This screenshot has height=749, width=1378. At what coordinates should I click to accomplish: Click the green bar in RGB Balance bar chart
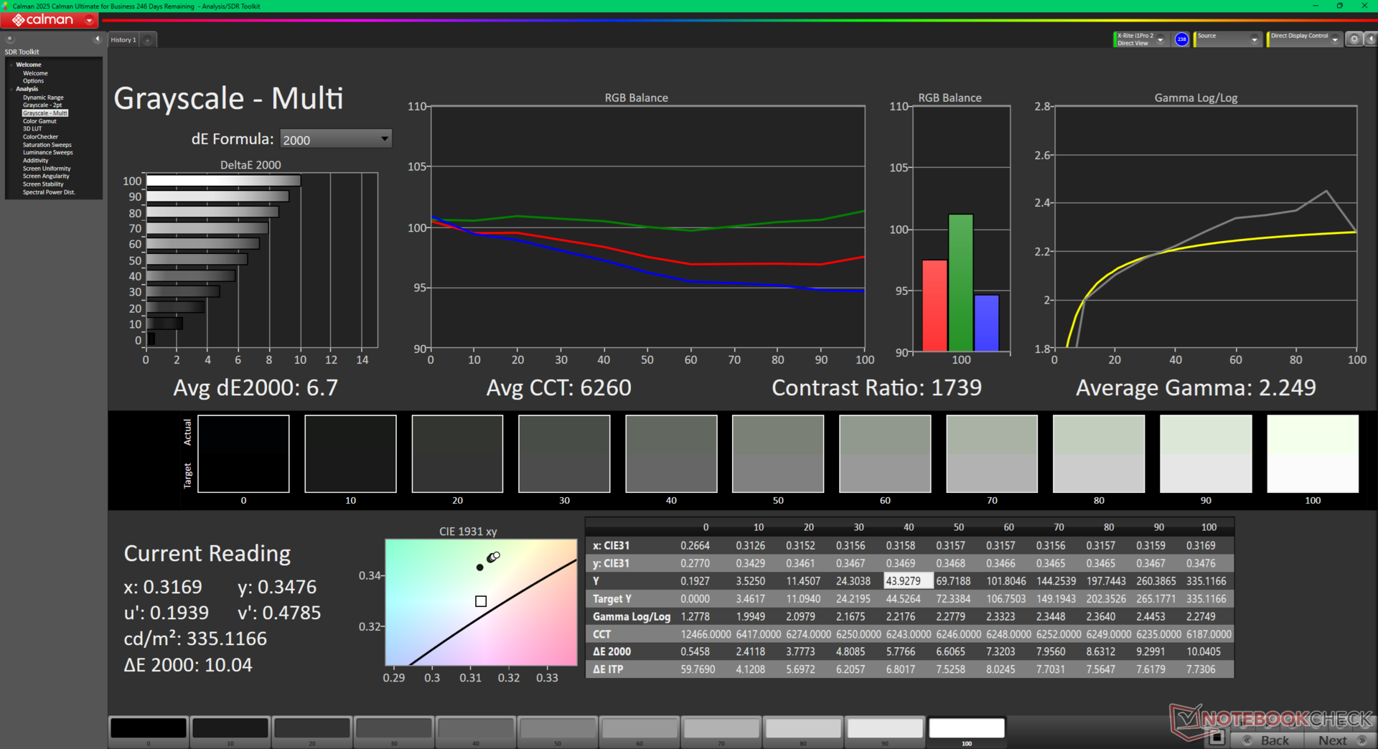pyautogui.click(x=960, y=283)
